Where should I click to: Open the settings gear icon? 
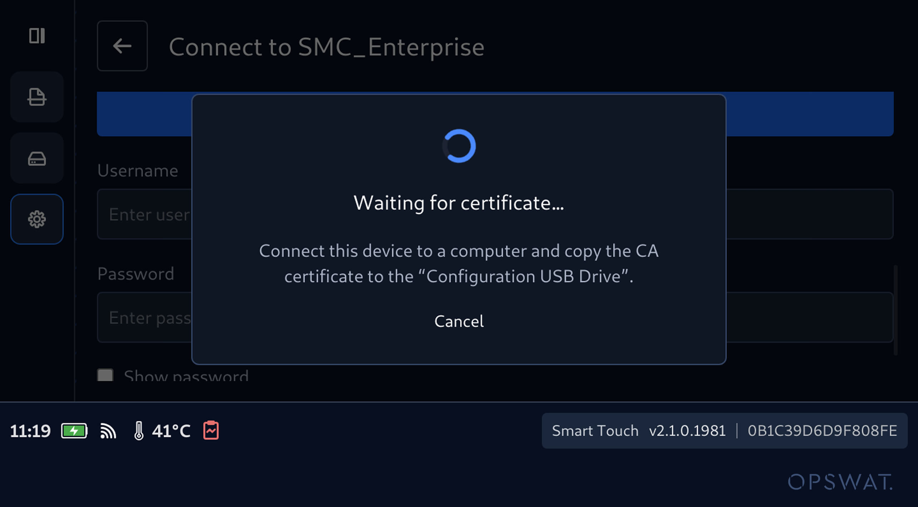click(37, 219)
